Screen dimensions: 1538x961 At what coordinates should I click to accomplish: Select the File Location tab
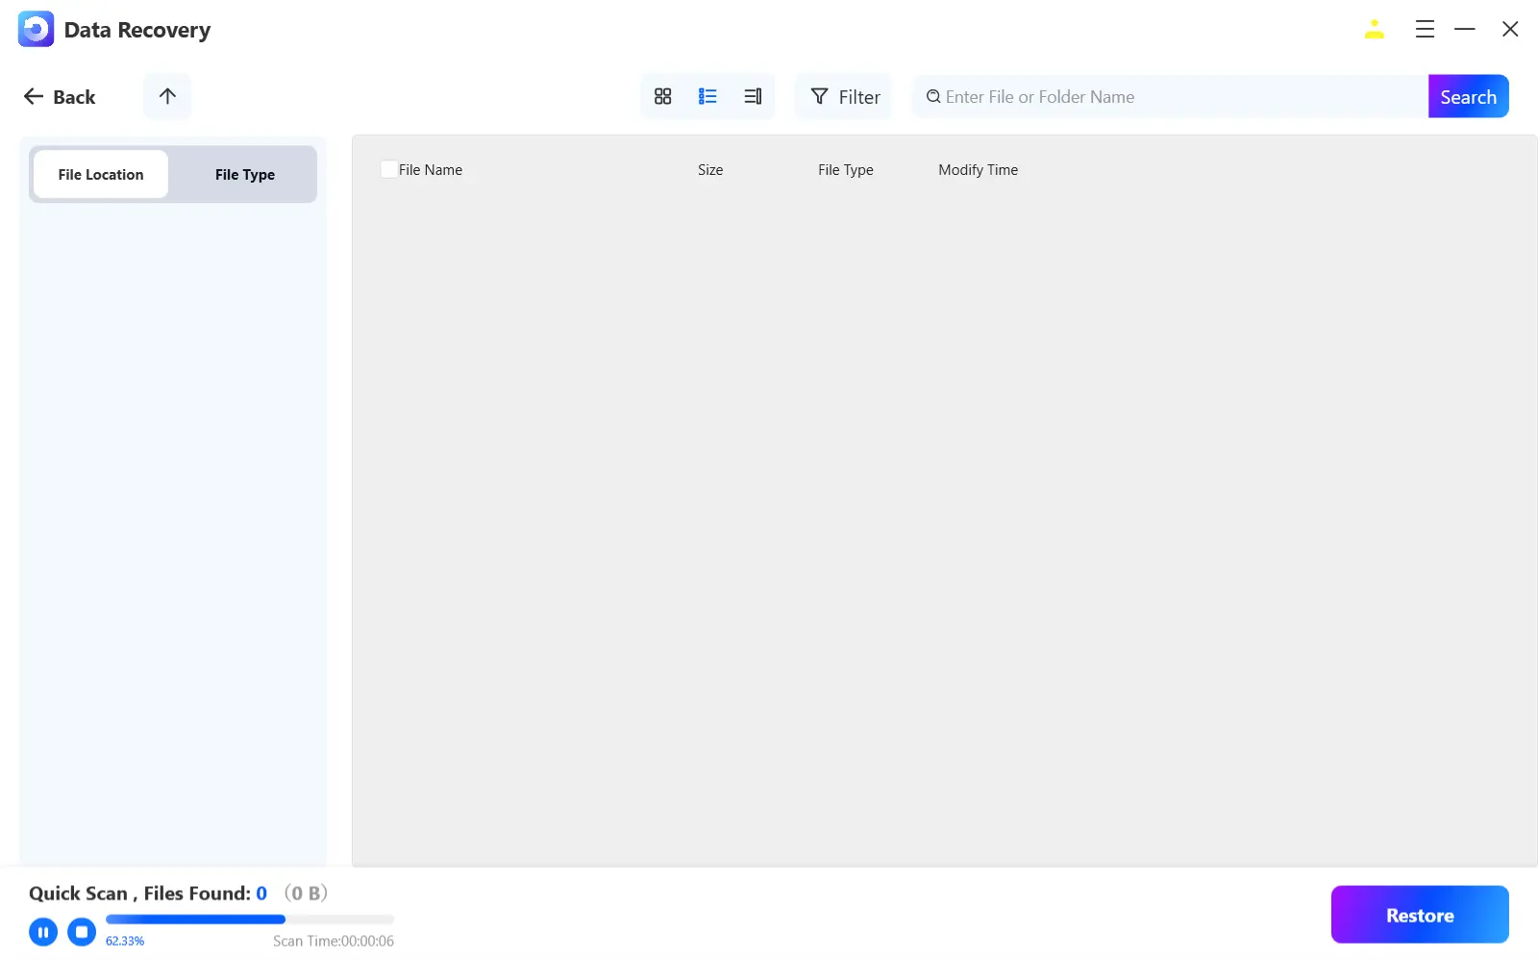(x=101, y=174)
